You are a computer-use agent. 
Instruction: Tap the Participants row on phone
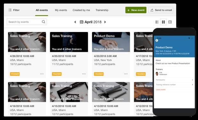tap(174, 80)
